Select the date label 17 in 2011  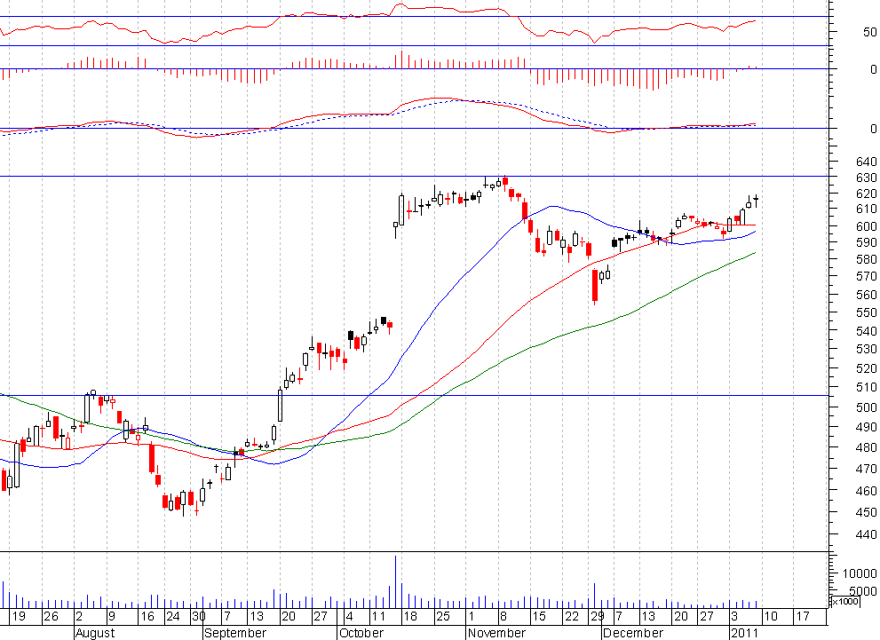pyautogui.click(x=803, y=616)
